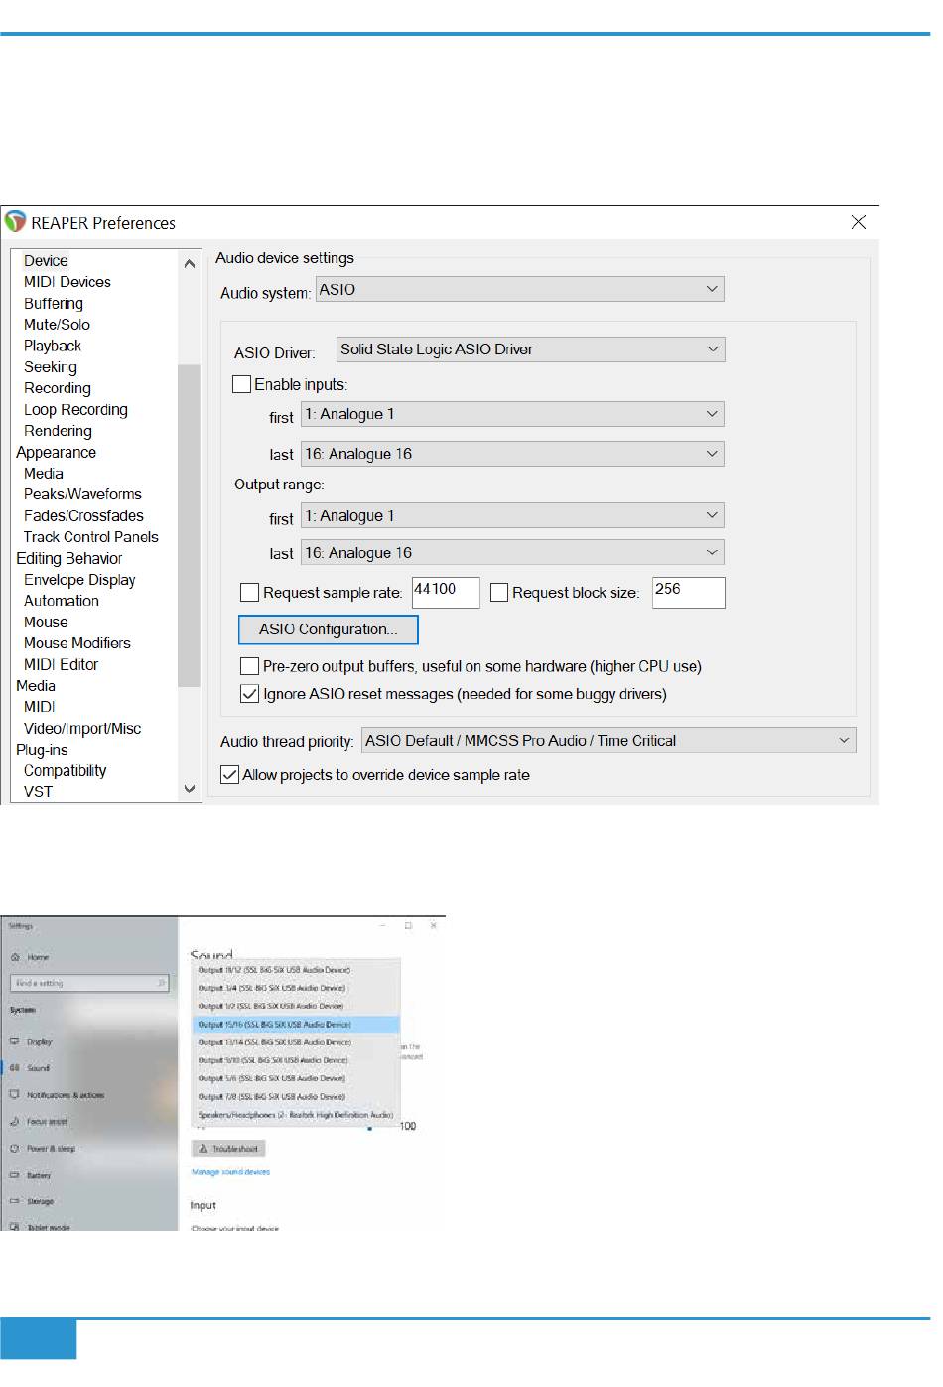Image resolution: width=943 pixels, height=1387 pixels.
Task: Select Track Control Panels in preferences tree
Action: pyautogui.click(x=91, y=537)
